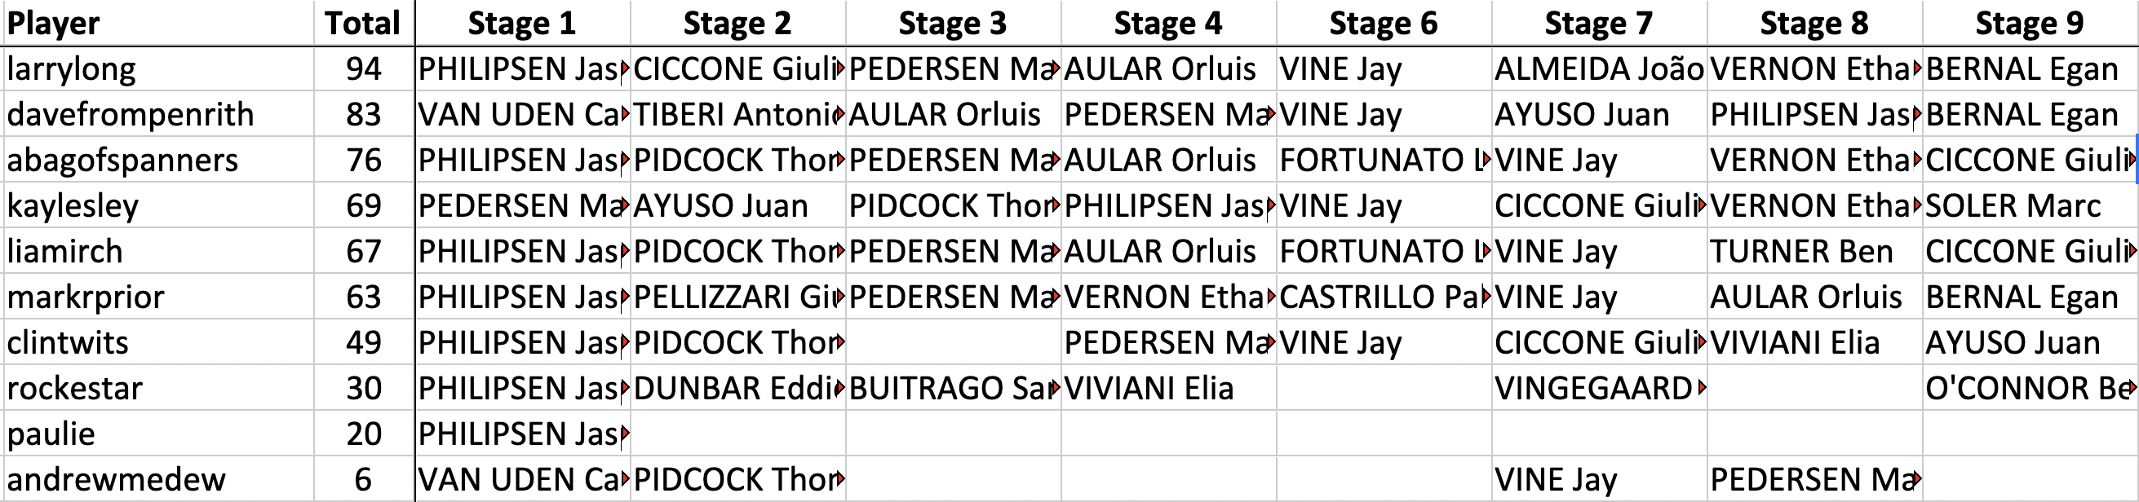2139x502 pixels.
Task: Select the Stage 9 header cell
Action: tap(2029, 24)
